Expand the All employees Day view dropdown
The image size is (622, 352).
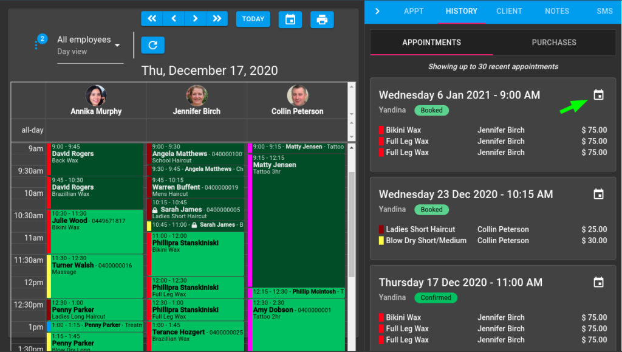[90, 45]
